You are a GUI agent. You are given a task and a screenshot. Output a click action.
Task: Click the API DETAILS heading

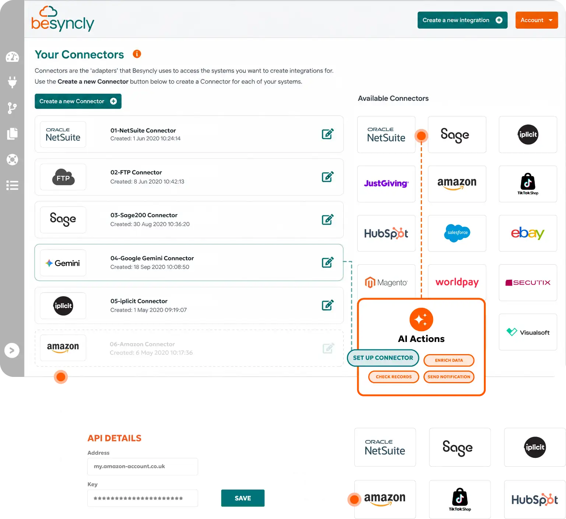115,438
